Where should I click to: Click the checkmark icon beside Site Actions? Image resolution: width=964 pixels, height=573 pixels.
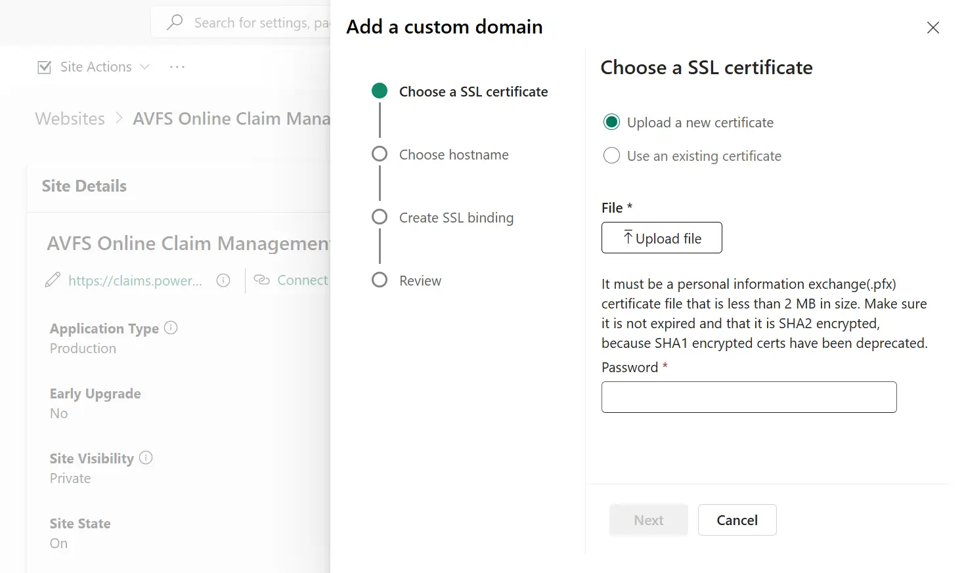coord(44,66)
